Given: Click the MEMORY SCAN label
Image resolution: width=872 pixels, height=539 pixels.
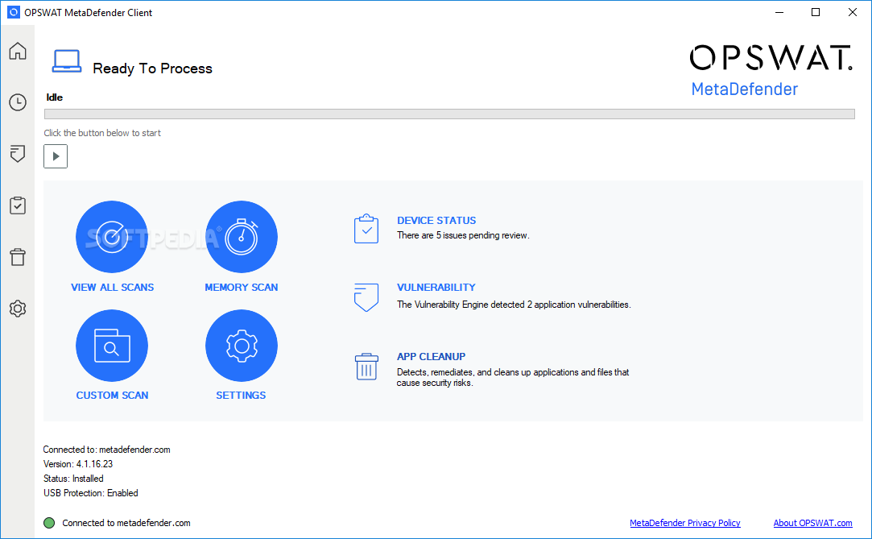Looking at the screenshot, I should click(x=242, y=288).
